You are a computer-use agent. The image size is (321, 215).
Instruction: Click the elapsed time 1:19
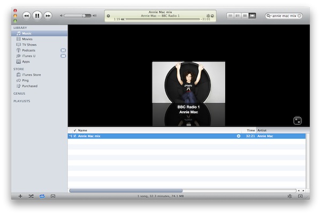click(117, 19)
